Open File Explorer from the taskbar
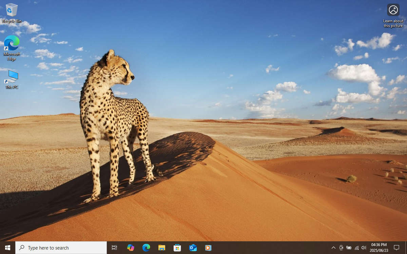This screenshot has width=407, height=254. (162, 248)
